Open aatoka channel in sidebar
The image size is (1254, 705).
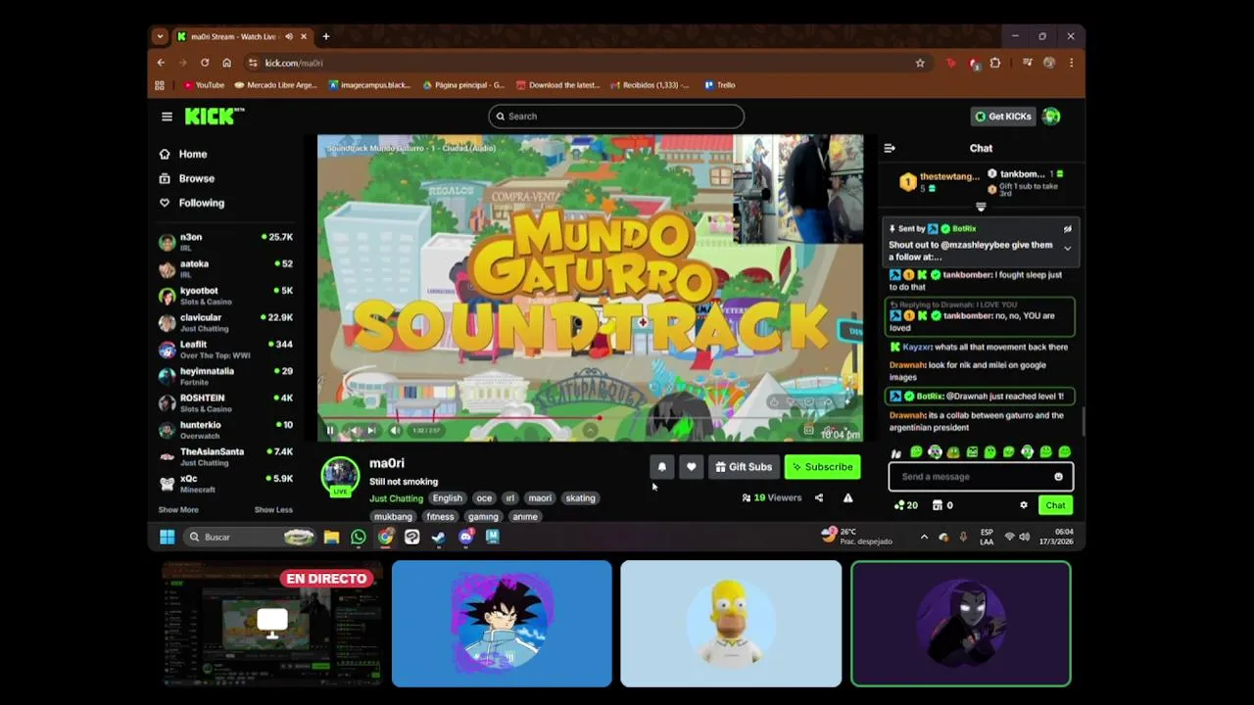point(225,268)
